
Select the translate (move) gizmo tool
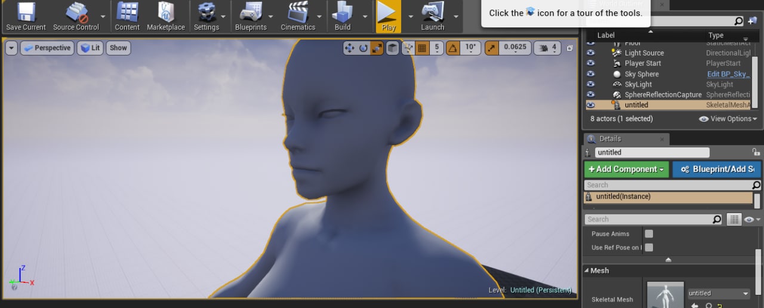point(350,48)
